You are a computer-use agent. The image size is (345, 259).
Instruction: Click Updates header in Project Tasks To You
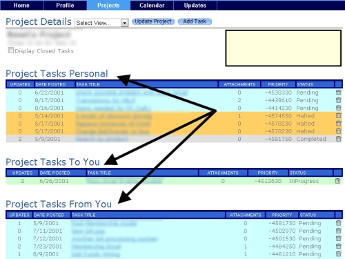point(22,173)
